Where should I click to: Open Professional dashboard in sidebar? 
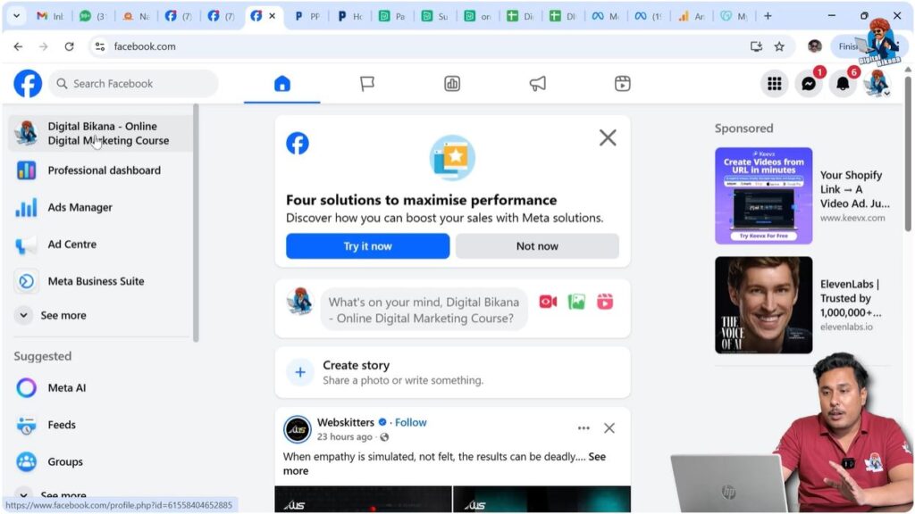[x=100, y=170]
